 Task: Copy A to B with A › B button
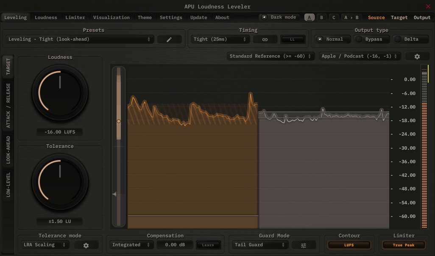pos(351,17)
